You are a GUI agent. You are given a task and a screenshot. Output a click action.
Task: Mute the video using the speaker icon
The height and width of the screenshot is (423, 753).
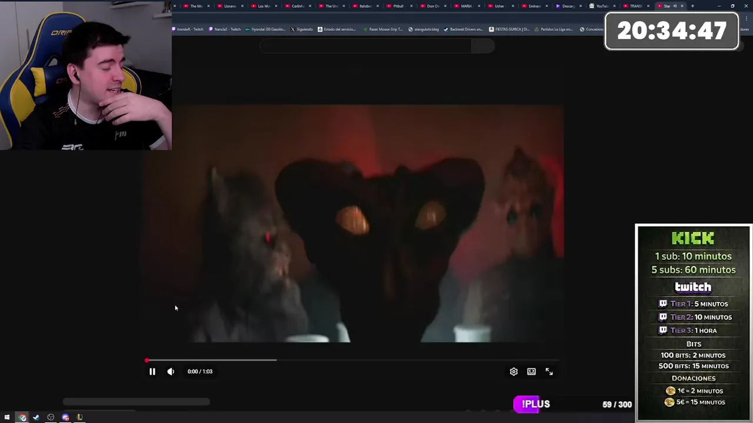tap(171, 371)
